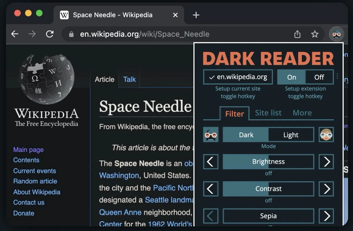Decrease Contrast with the left arrow

pyautogui.click(x=211, y=189)
